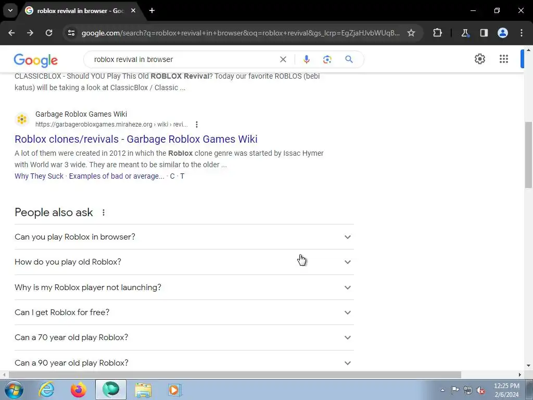Open a new tab with plus button
The image size is (533, 400).
pos(152,10)
